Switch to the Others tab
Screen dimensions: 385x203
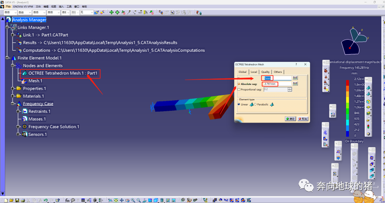pos(278,72)
